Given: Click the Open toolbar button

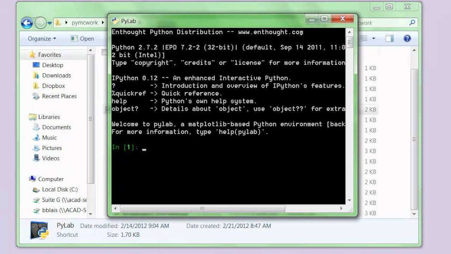Looking at the screenshot, I should coord(82,38).
